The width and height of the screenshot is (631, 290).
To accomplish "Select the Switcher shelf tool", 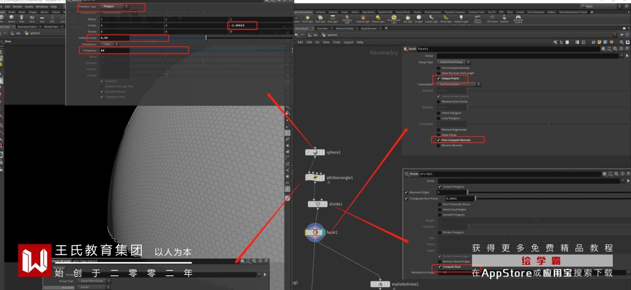I will coord(504,19).
